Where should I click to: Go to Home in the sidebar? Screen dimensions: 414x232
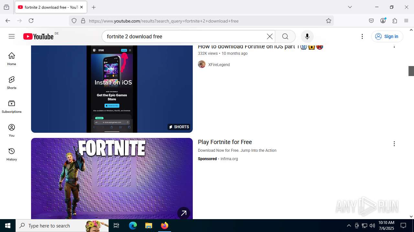tap(12, 59)
